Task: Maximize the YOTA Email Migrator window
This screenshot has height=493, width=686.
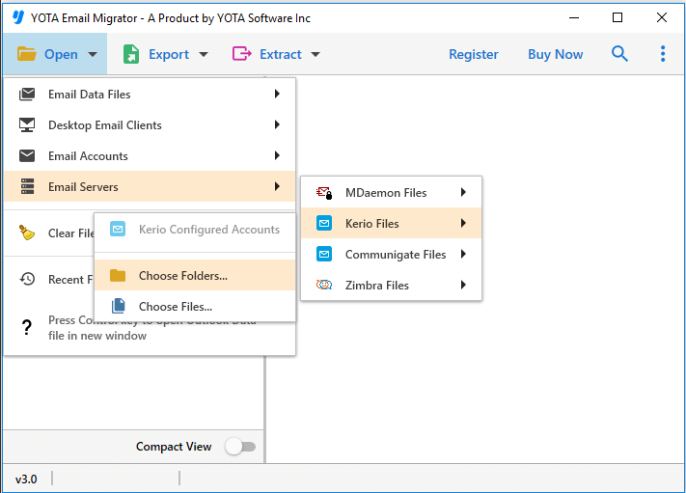Action: (x=617, y=17)
